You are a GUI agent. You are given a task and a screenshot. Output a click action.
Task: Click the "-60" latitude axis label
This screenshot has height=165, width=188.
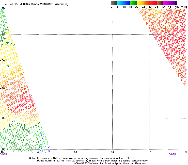(x=2, y=149)
